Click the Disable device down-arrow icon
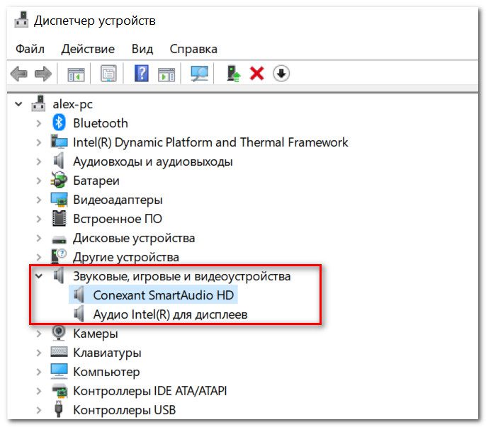486x427 pixels. (x=281, y=74)
